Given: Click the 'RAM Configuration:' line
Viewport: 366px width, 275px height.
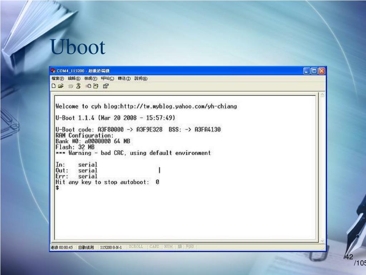Looking at the screenshot, I should (84, 135).
